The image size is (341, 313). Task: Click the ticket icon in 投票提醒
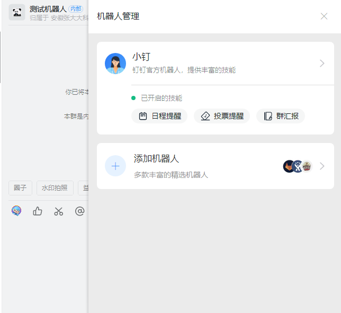point(205,116)
